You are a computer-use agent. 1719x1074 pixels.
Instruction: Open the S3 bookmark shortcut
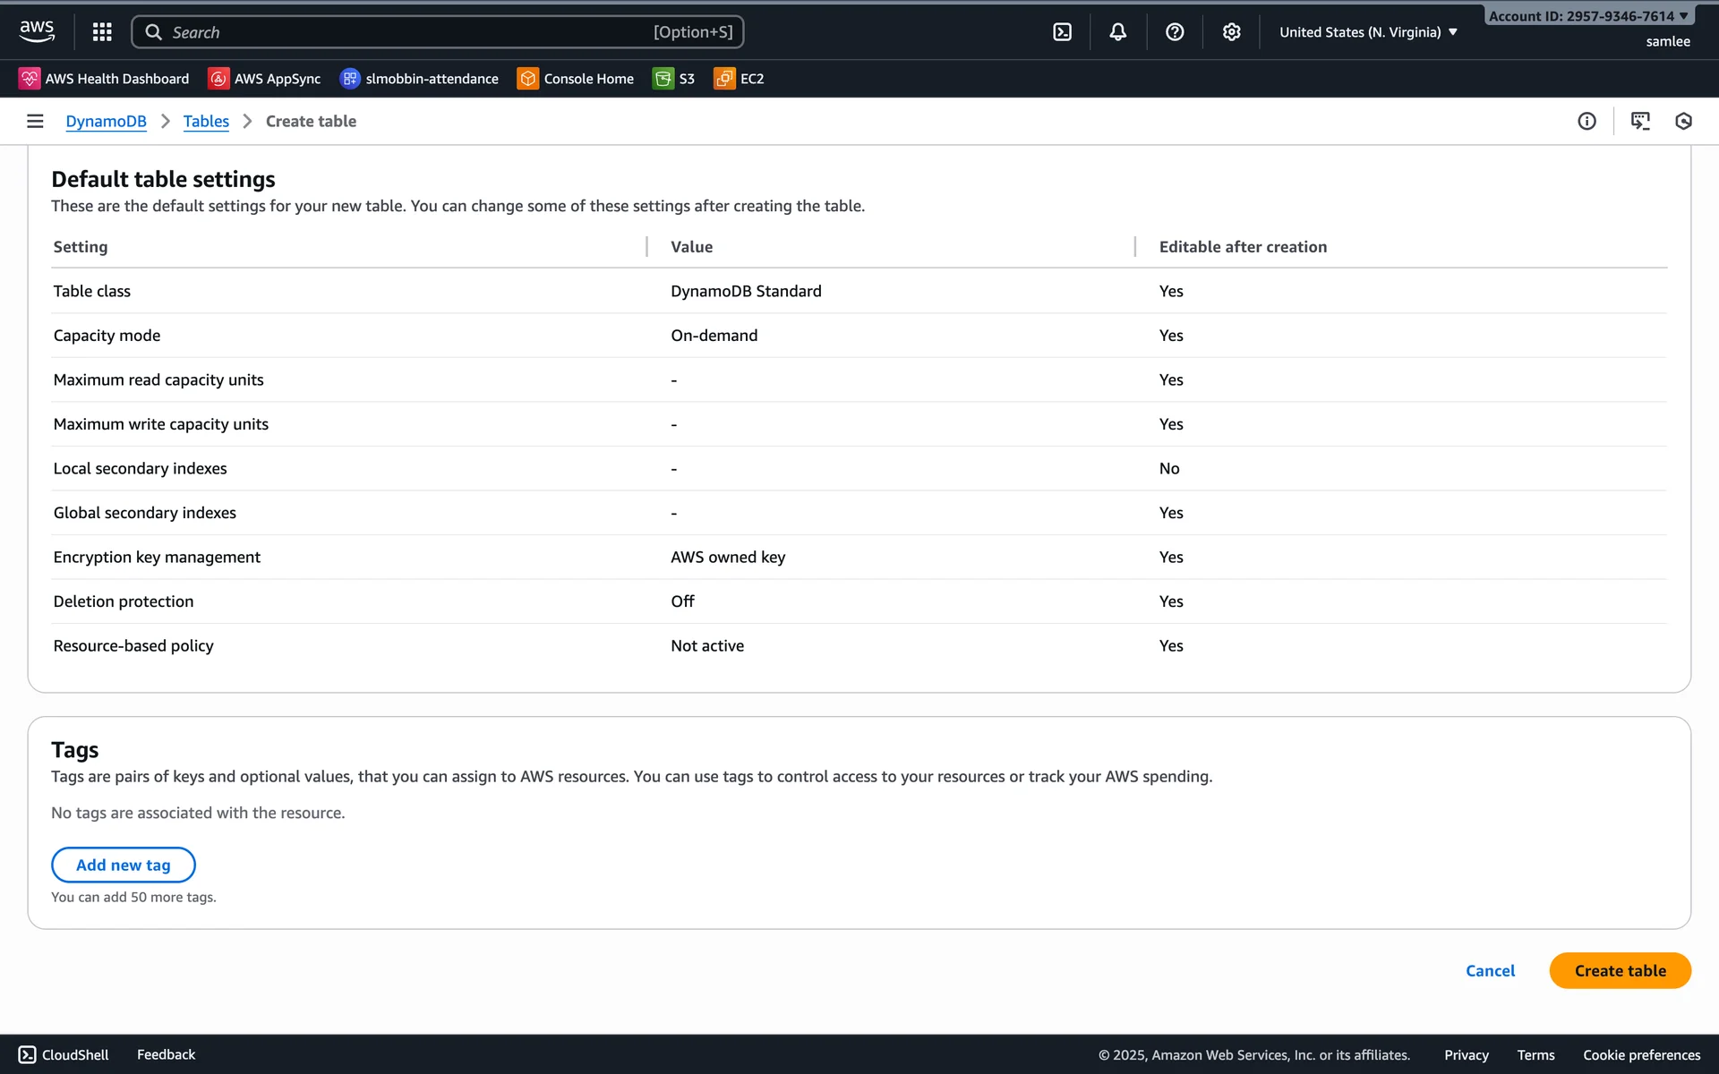[674, 79]
